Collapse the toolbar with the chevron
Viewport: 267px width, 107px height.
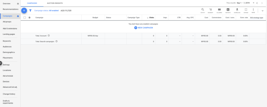[262, 11]
